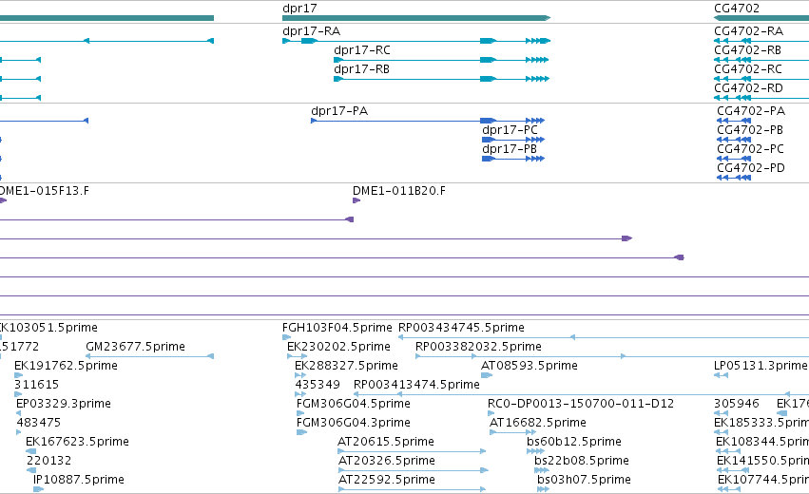Click the dpr17-PB protein label

coord(510,149)
